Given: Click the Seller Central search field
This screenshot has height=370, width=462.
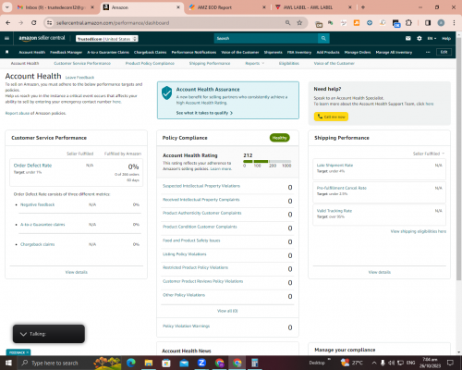Looking at the screenshot, I should coord(266,38).
